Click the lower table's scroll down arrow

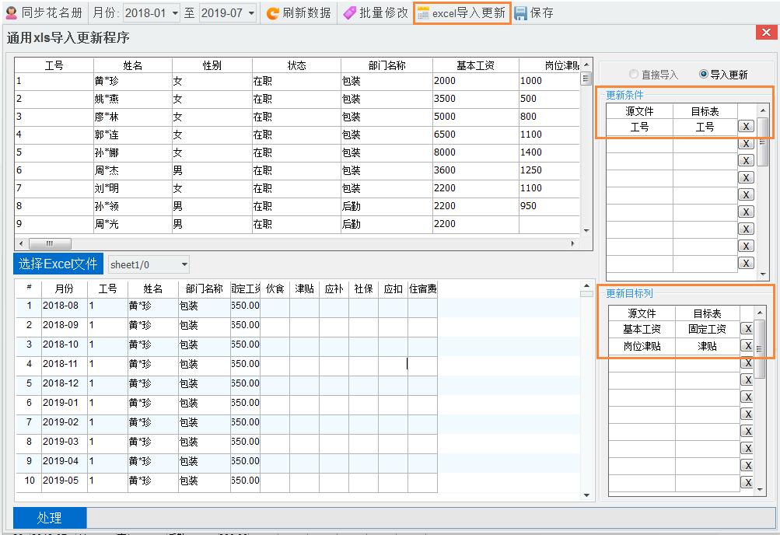coord(586,495)
